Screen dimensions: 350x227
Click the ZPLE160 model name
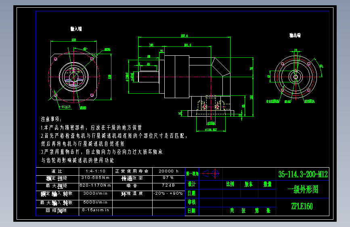tap(302, 206)
